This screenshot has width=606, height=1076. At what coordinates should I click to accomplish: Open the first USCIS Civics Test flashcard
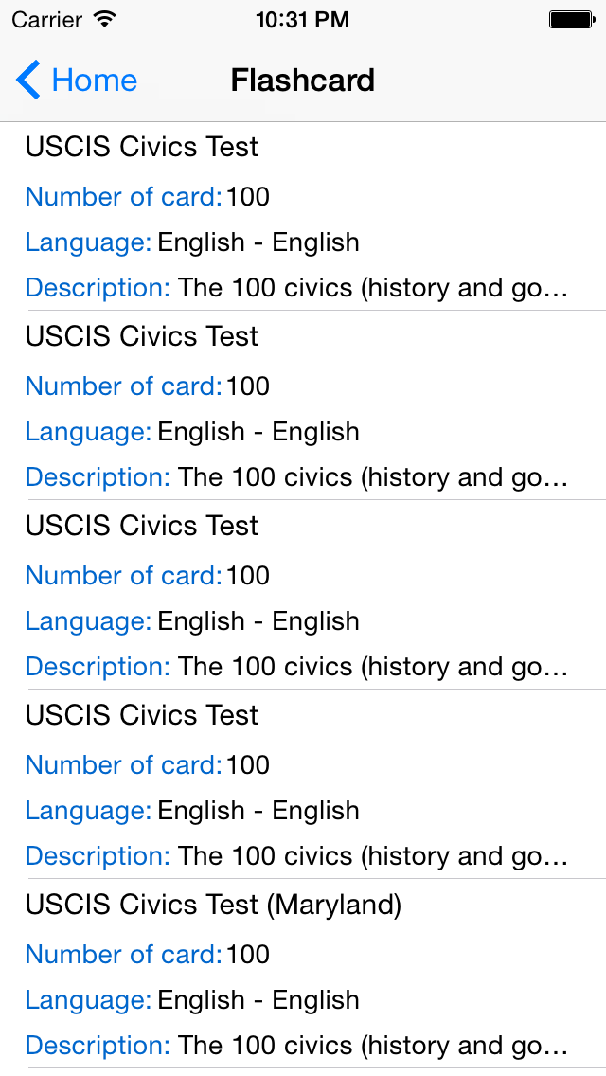[x=142, y=147]
